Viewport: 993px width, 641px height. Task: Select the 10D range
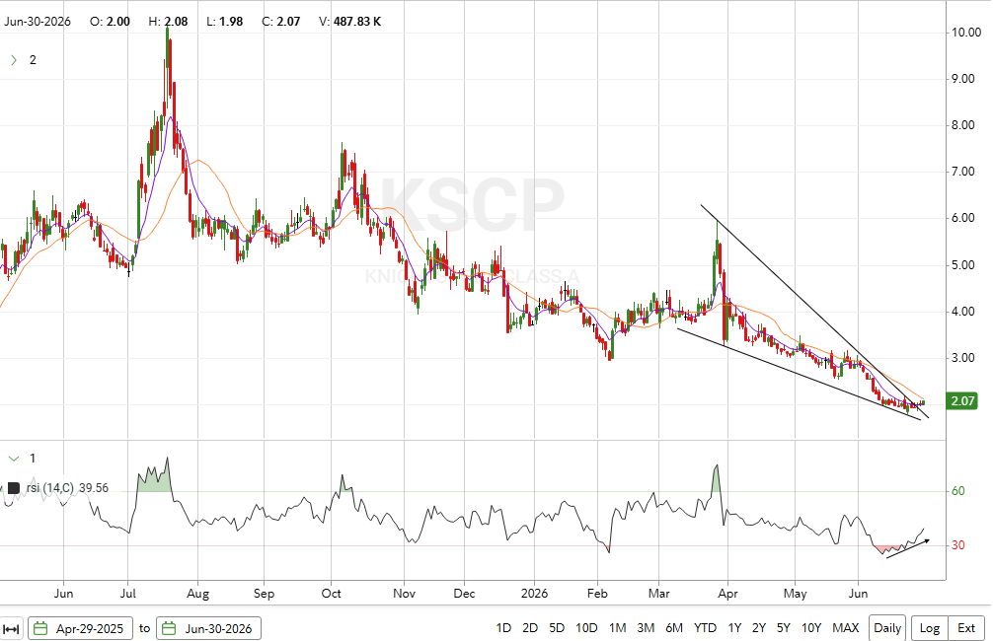point(586,628)
